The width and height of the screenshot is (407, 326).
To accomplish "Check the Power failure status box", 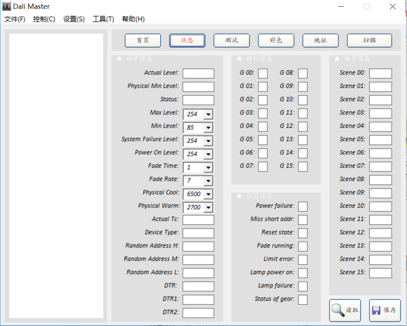I will pos(303,207).
